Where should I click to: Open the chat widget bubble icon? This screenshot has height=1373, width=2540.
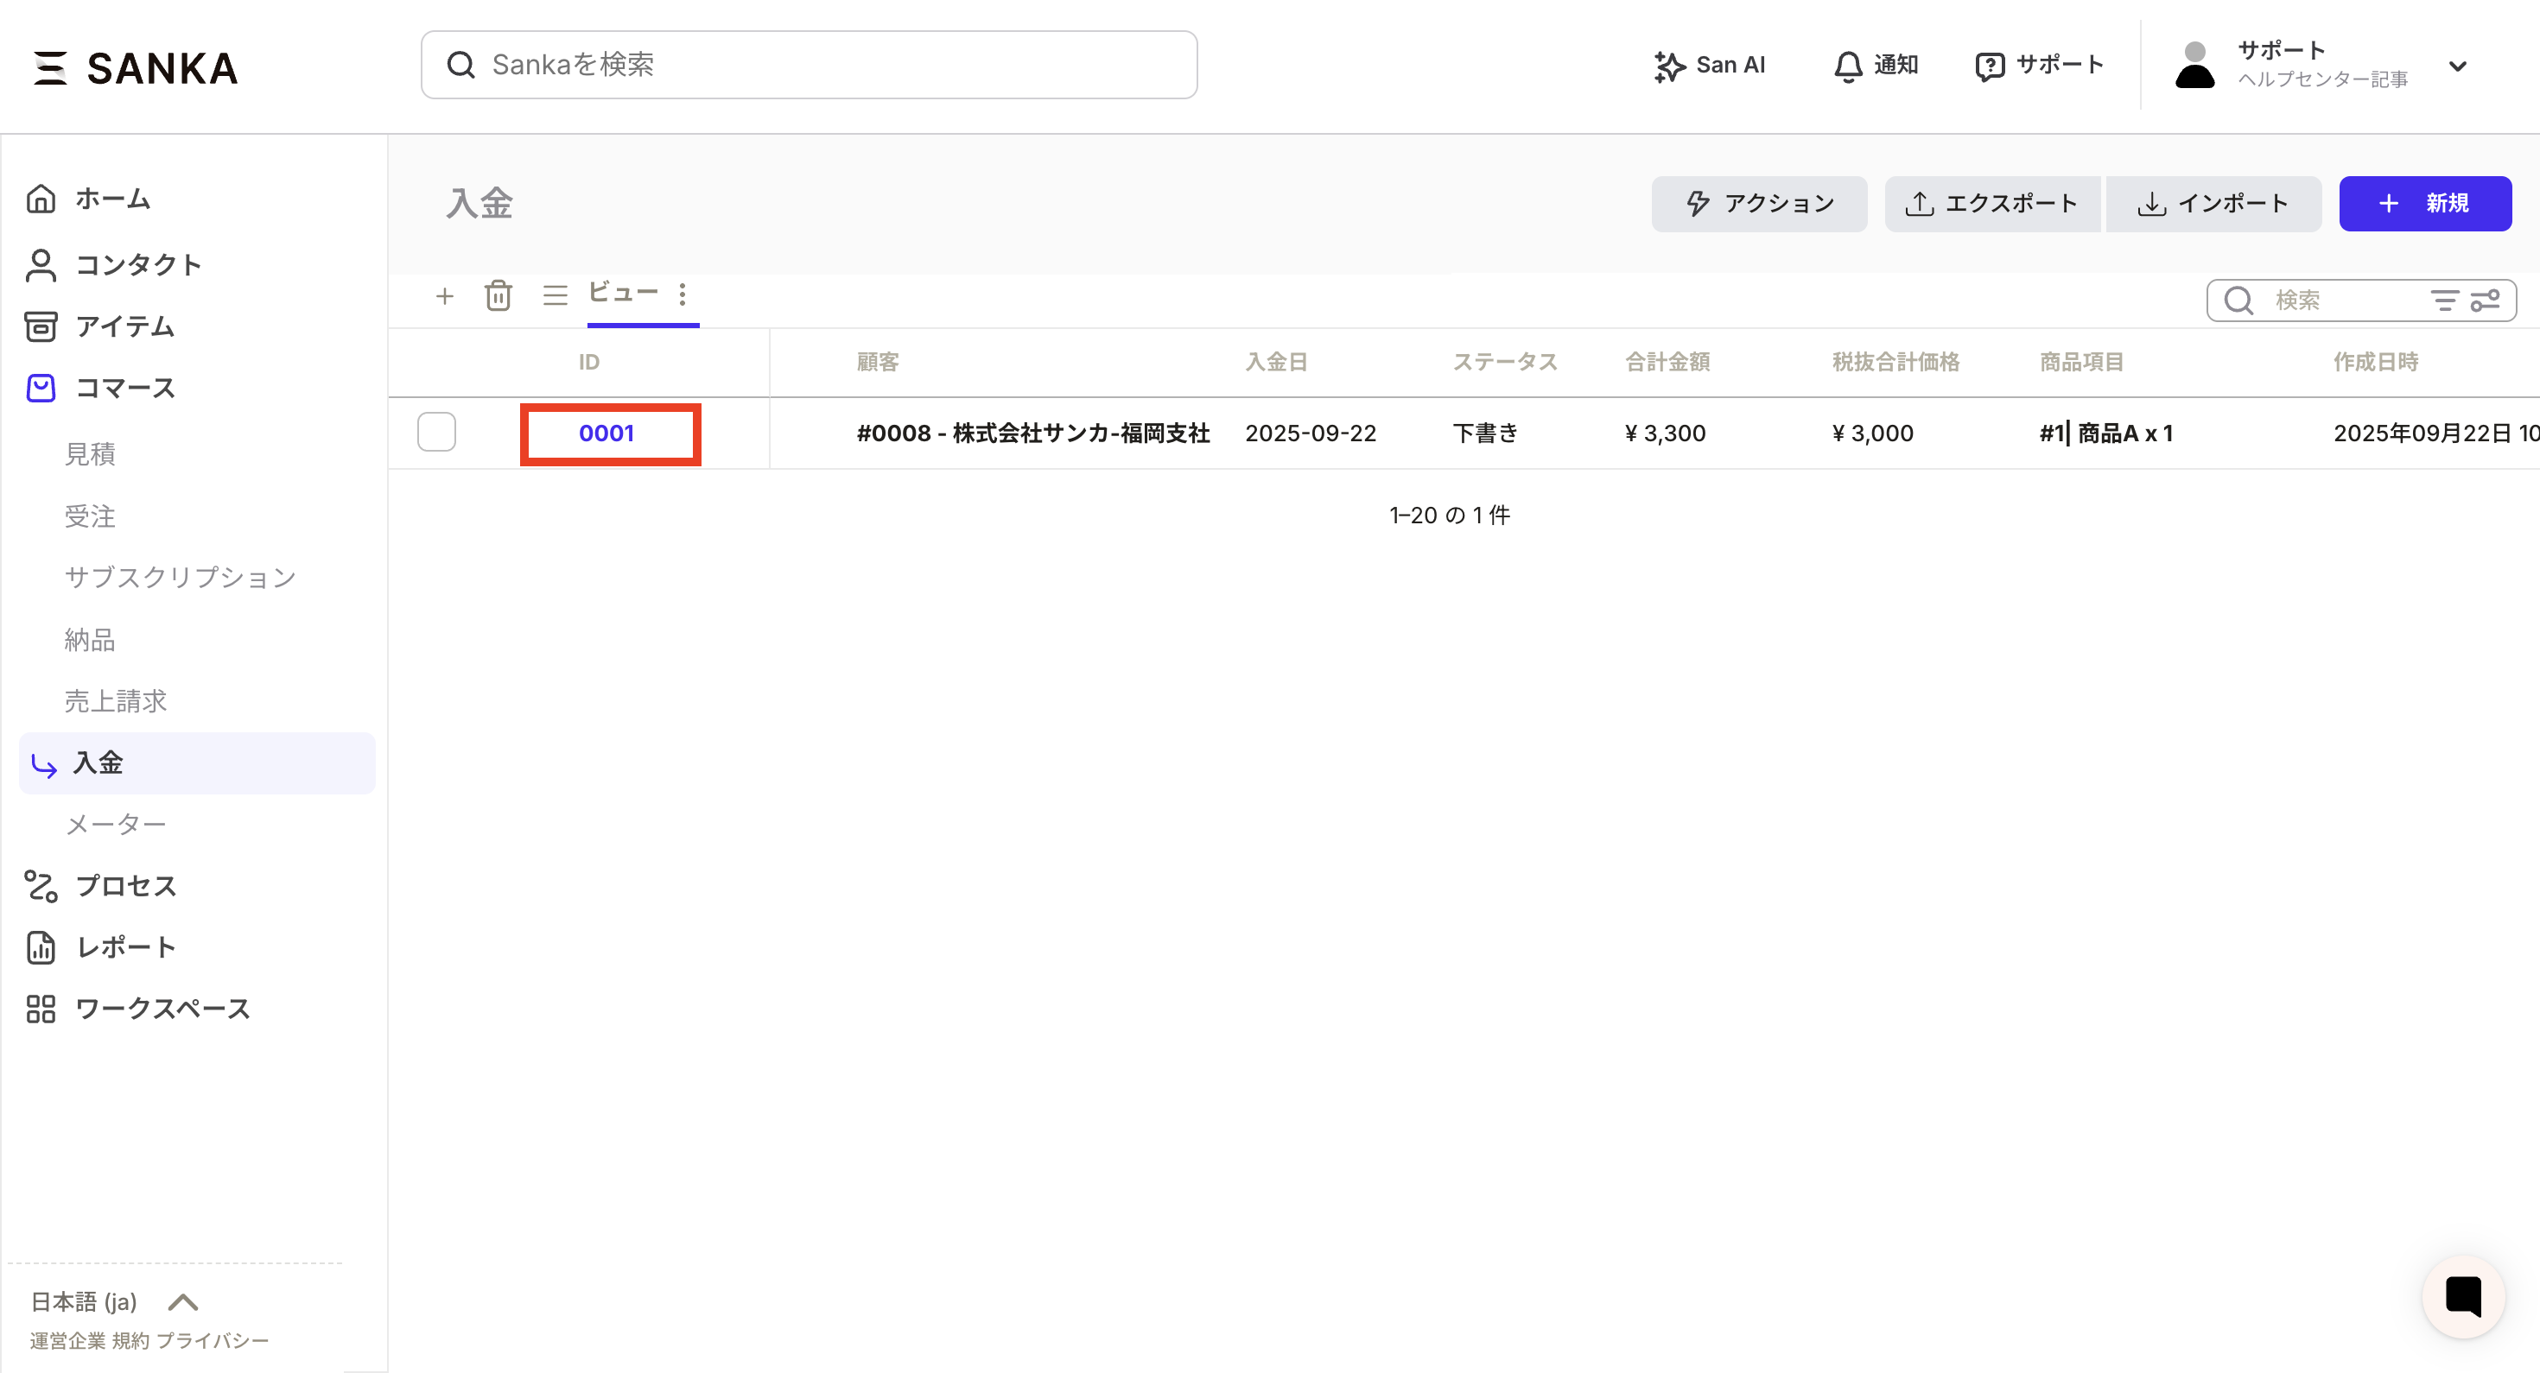click(2462, 1296)
